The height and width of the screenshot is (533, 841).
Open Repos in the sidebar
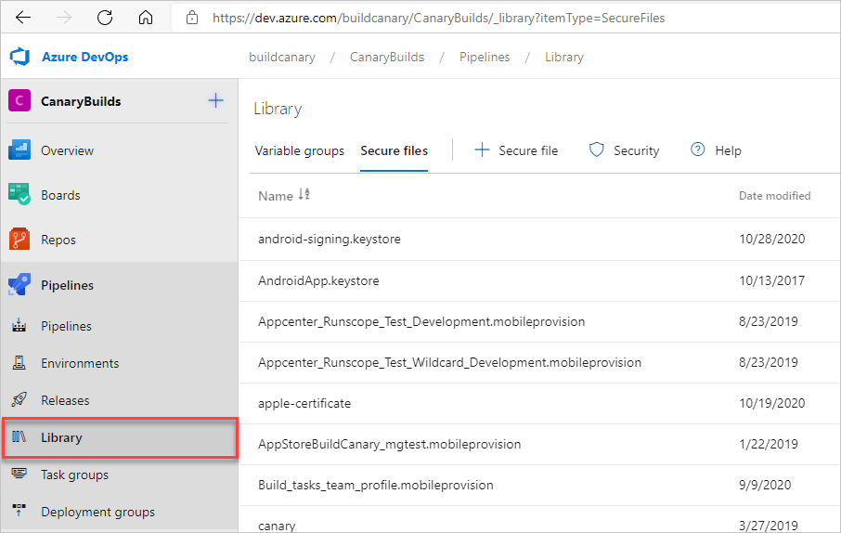(58, 240)
